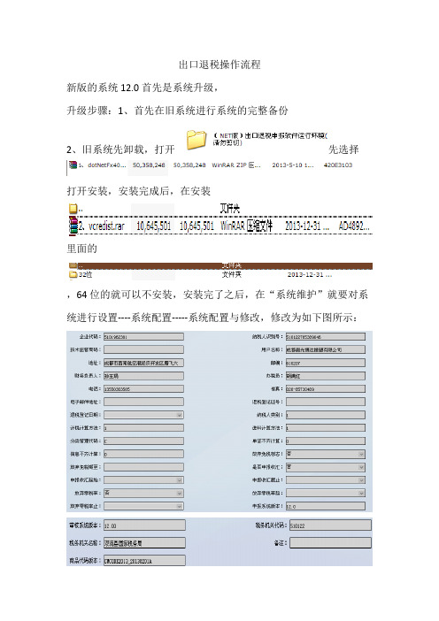Click the 420E3103 checksum cell
Image resolution: width=439 pixels, height=621 pixels.
pos(338,165)
